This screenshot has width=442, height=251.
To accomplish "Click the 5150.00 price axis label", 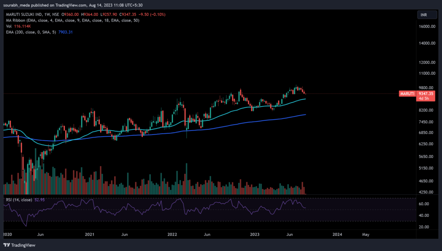I will pos(426,168).
